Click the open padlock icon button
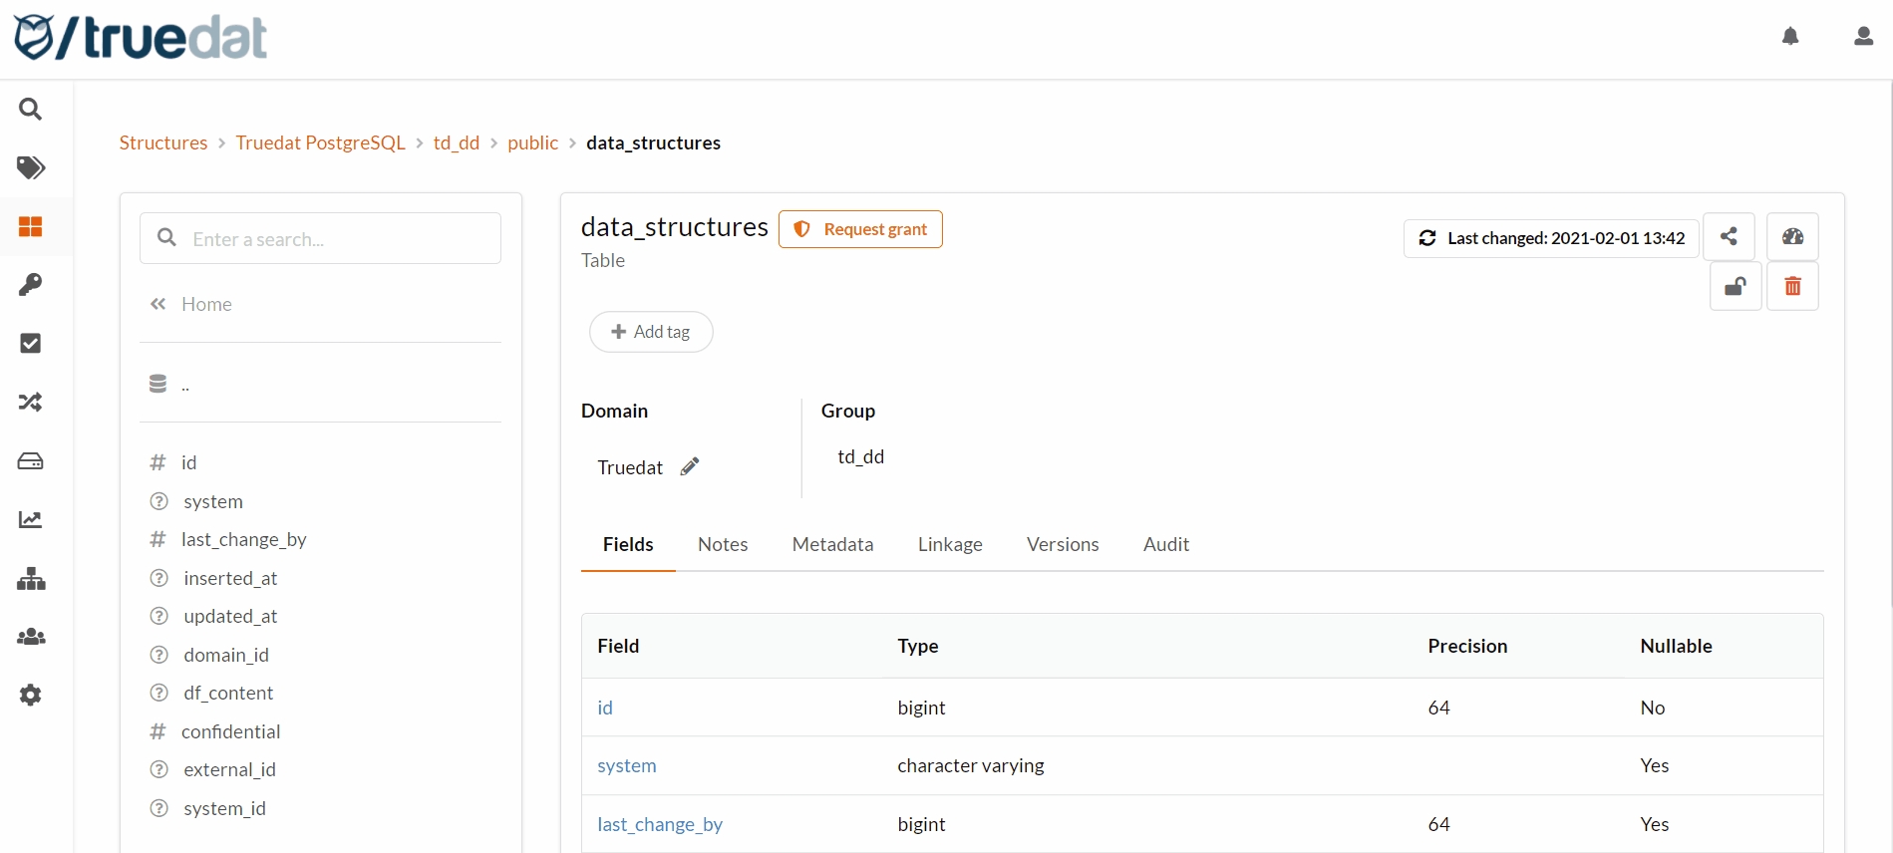This screenshot has width=1893, height=853. pyautogui.click(x=1735, y=286)
